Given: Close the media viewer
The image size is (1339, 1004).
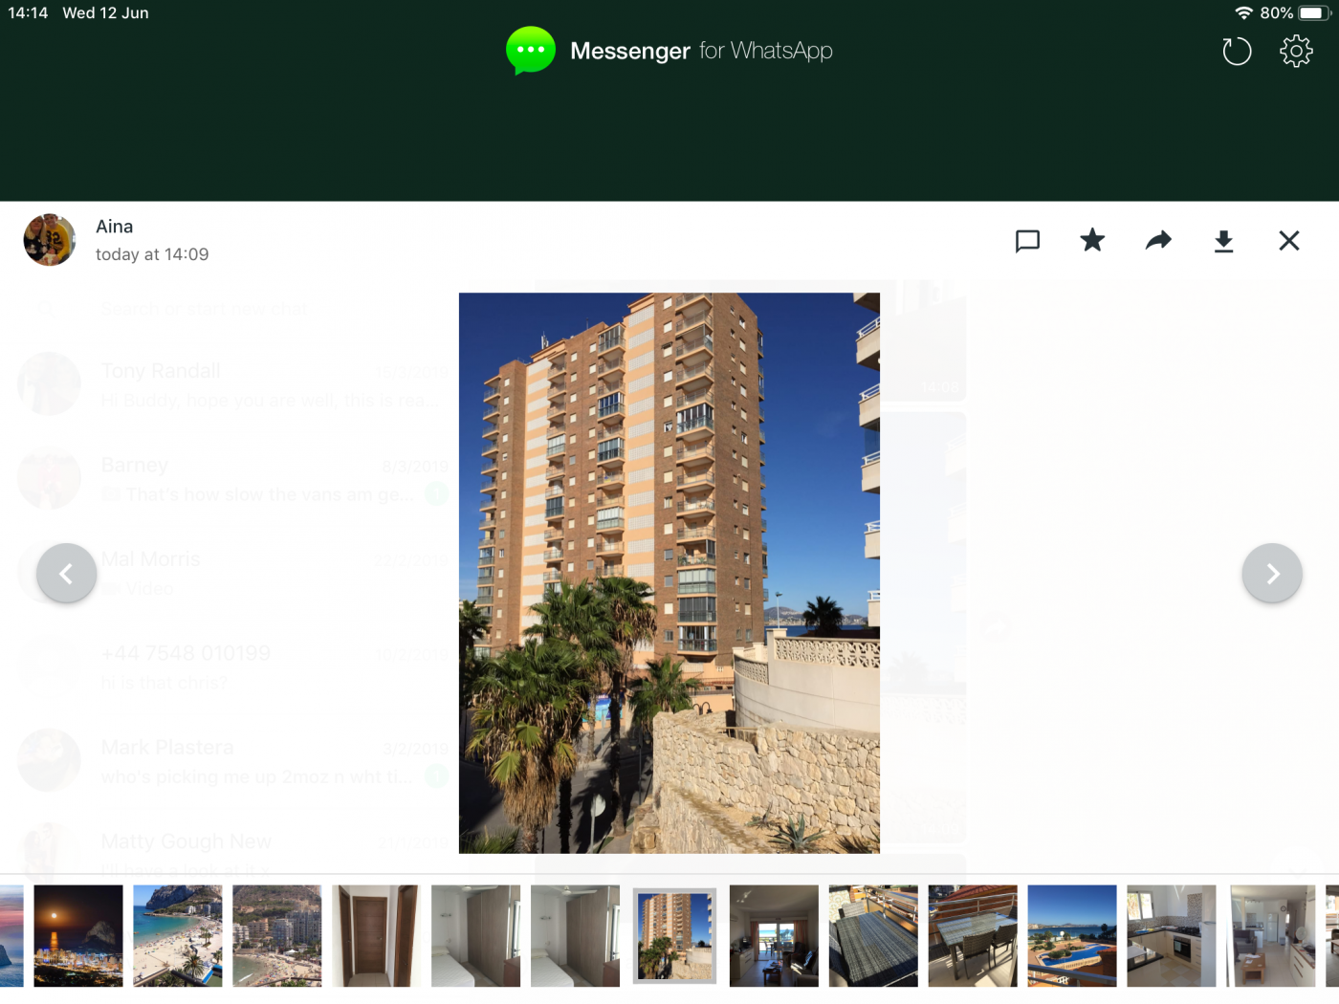Looking at the screenshot, I should 1289,241.
